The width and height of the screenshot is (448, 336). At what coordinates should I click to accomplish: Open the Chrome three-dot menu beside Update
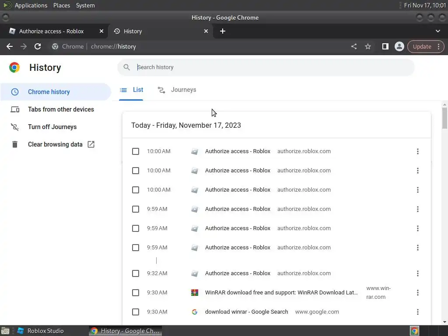[438, 46]
